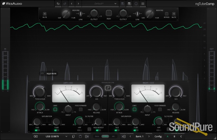Click the right channel MUTE speaker icon

click(x=174, y=14)
